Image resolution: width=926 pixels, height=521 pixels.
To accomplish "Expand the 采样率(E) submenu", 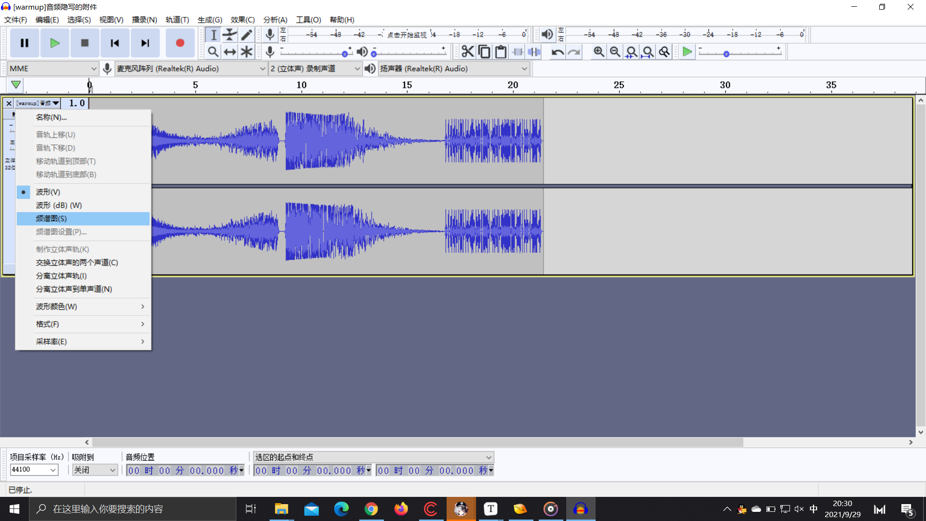I will 83,342.
